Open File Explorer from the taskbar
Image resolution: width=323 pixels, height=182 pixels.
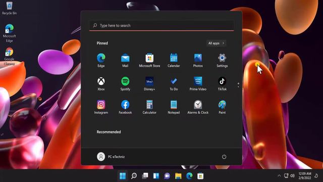point(178,176)
